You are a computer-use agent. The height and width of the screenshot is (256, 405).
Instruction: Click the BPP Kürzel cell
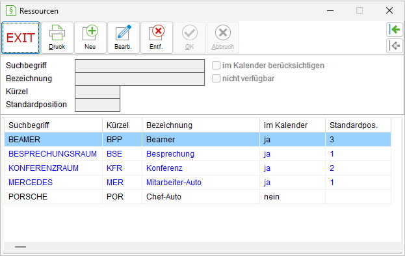[122, 139]
